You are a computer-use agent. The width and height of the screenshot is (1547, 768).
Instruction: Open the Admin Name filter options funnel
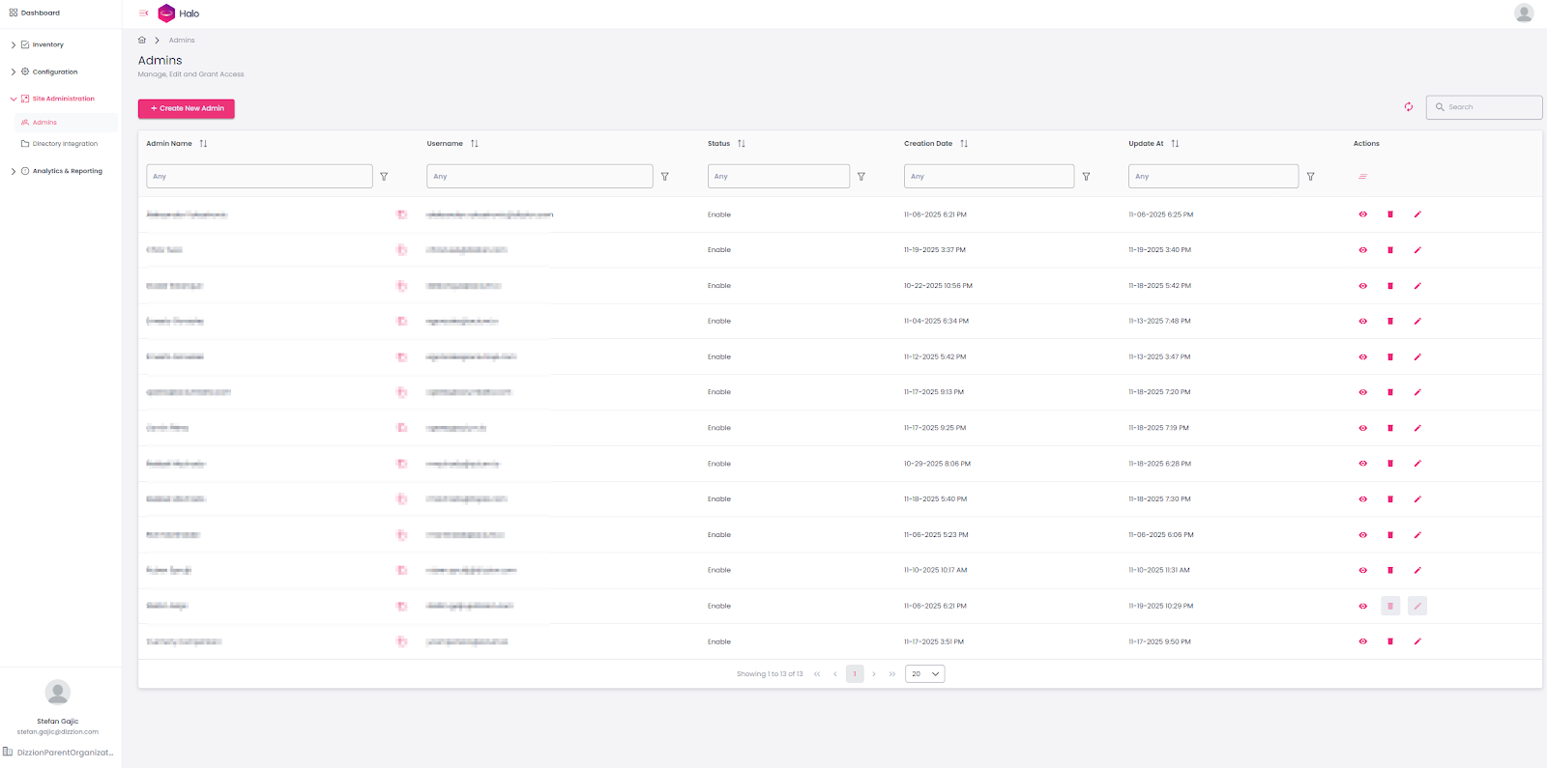[x=384, y=177]
